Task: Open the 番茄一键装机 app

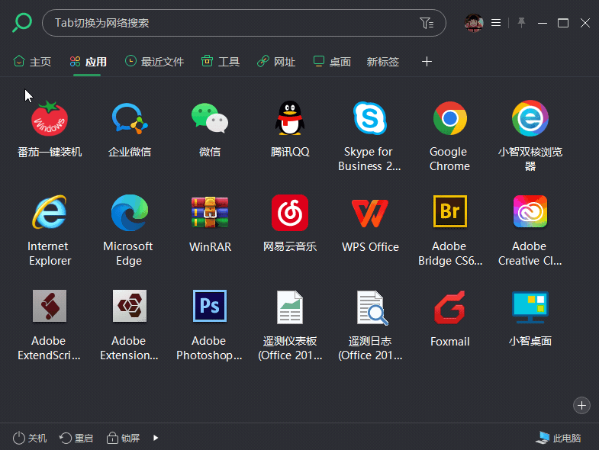Action: tap(50, 118)
